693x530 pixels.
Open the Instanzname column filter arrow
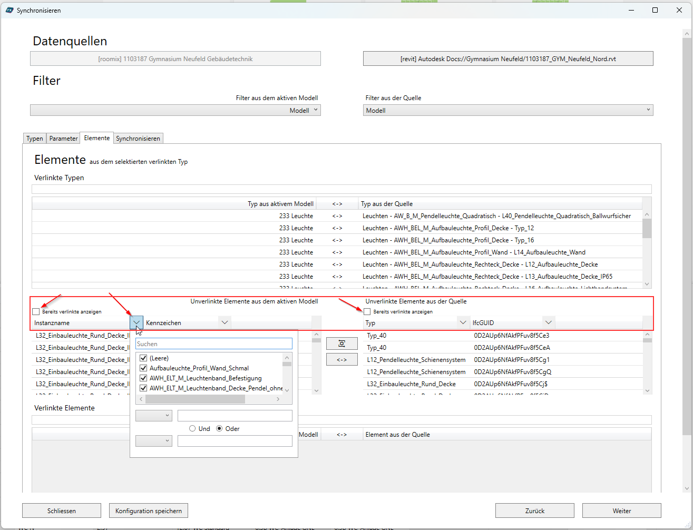(x=136, y=322)
